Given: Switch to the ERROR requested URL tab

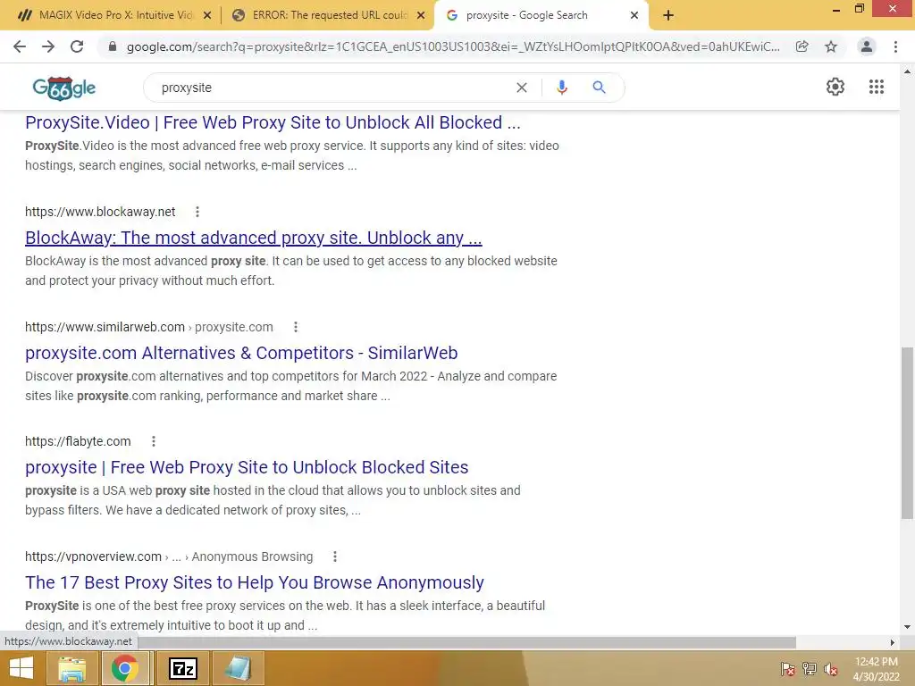Looking at the screenshot, I should 328,15.
